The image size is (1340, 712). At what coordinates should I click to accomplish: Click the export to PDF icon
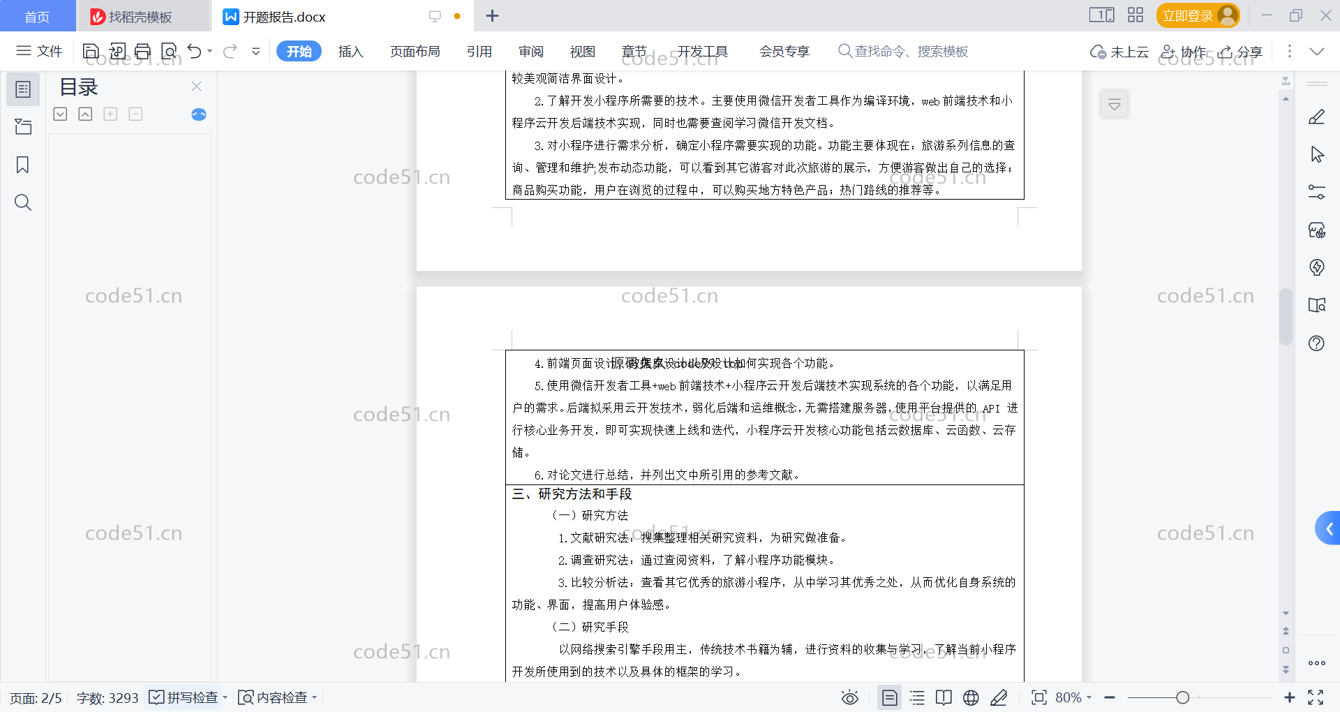[x=117, y=51]
